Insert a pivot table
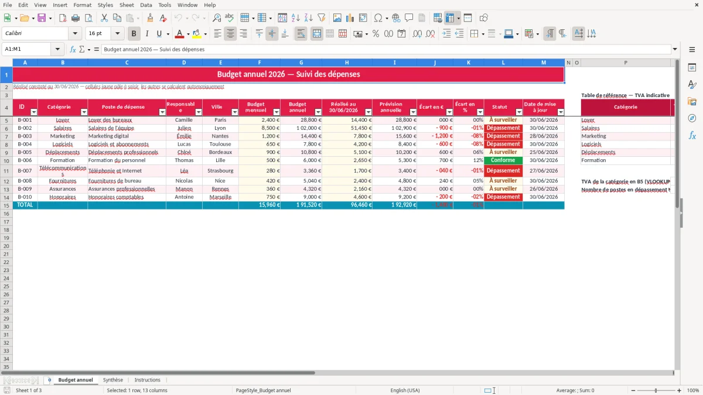This screenshot has width=703, height=395. 363,18
